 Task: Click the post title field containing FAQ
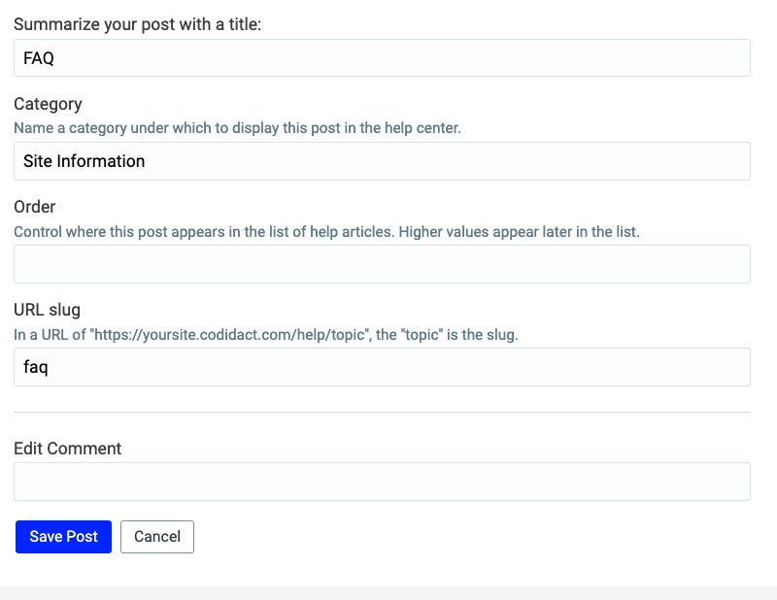click(382, 58)
